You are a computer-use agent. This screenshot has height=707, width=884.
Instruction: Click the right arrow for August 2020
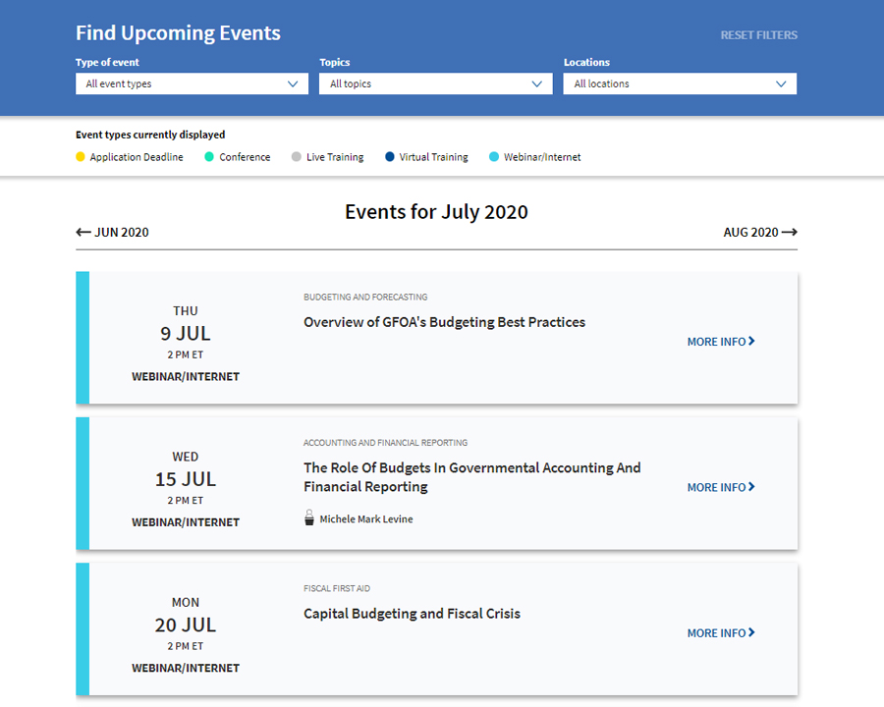[x=789, y=233]
